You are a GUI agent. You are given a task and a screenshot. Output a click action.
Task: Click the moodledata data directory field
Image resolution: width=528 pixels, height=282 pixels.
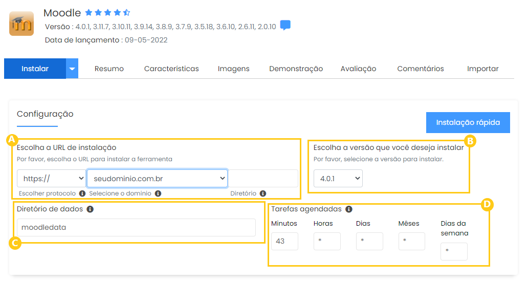pos(137,227)
